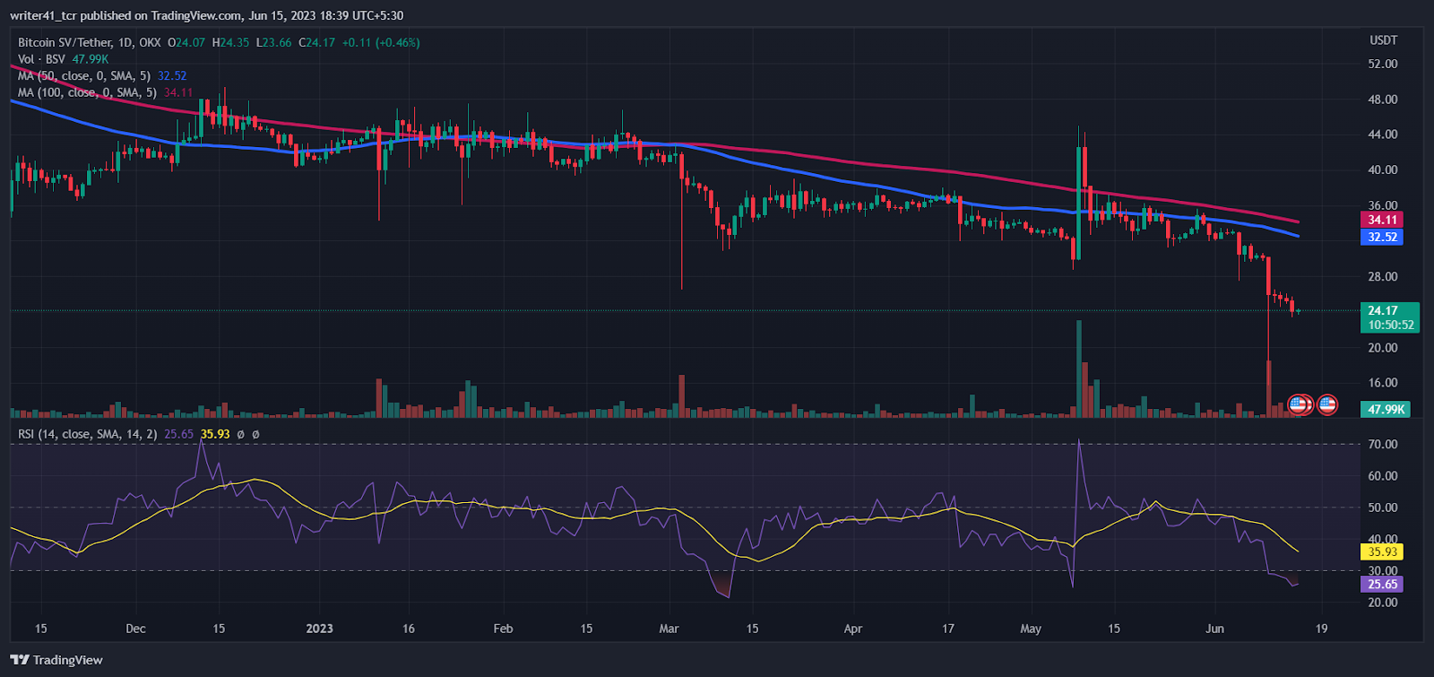Viewport: 1434px width, 677px height.
Task: Select the RSI (14, close, SMA, 14, 2) legend
Action: (x=88, y=434)
